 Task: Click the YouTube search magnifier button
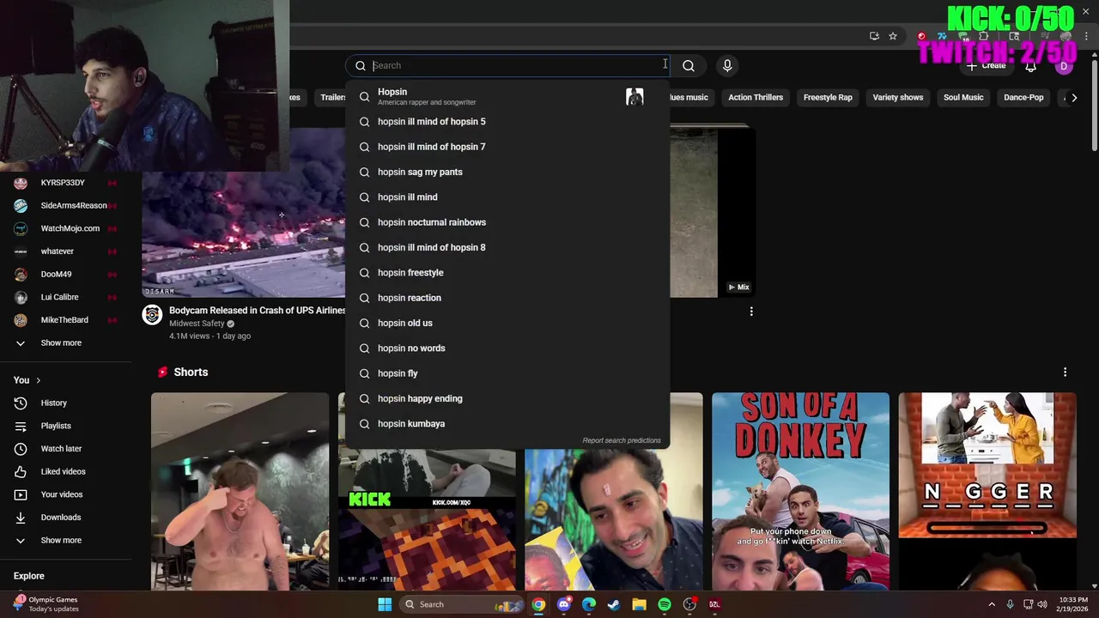[689, 65]
